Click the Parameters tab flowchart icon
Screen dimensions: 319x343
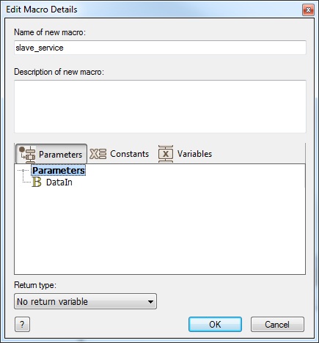tap(27, 155)
